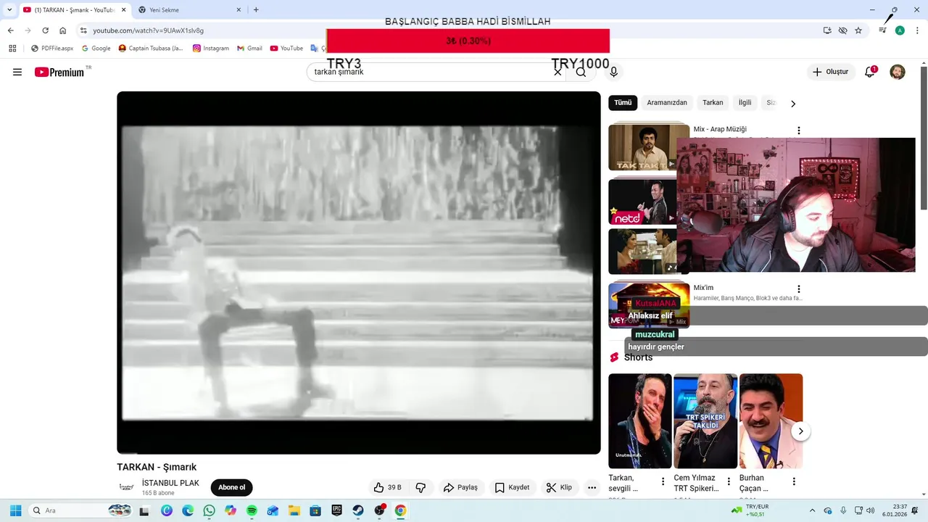Screen dimensions: 928x522
Task: Open Chrome home page button
Action: (62, 30)
